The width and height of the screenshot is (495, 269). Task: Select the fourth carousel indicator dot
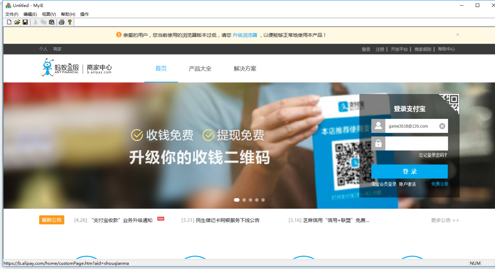[257, 200]
